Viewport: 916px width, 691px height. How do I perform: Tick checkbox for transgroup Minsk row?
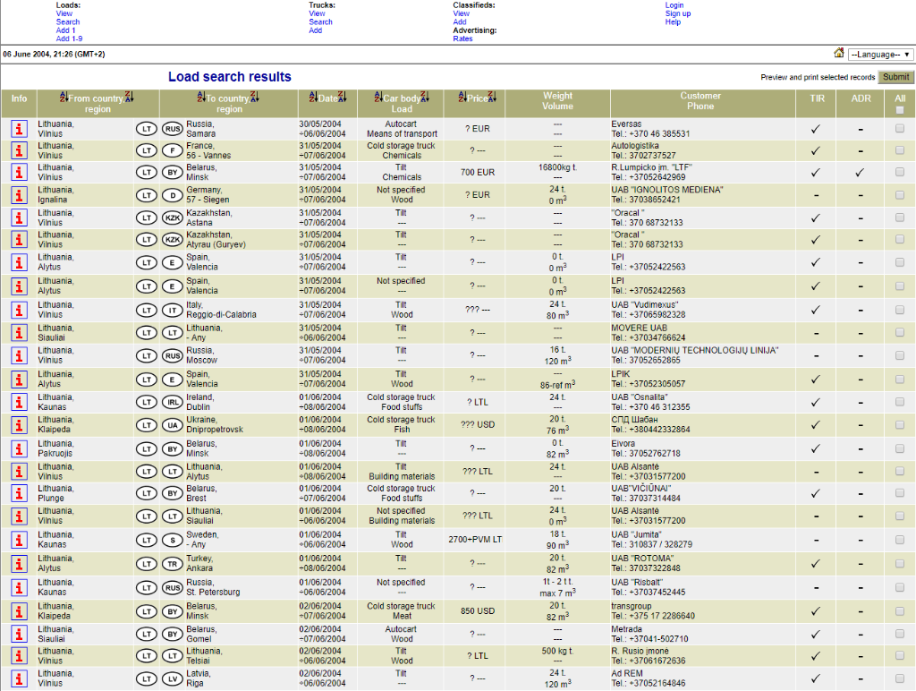point(900,610)
